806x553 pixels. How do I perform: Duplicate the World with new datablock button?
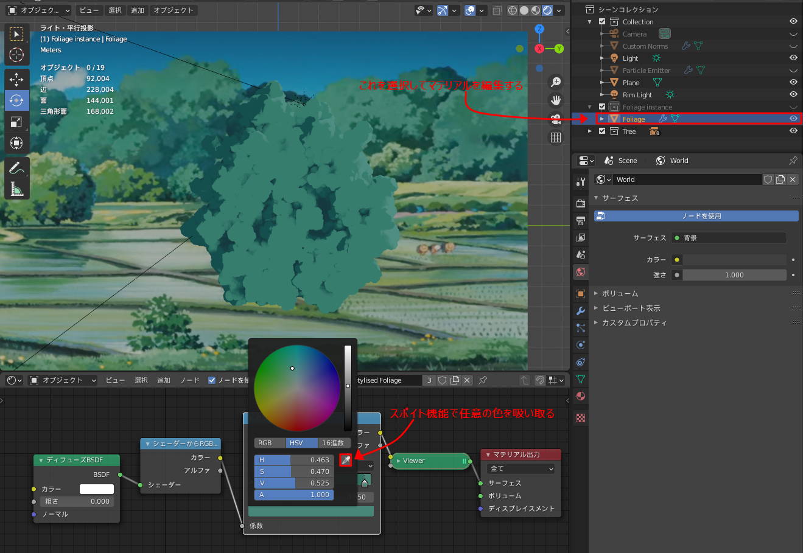click(x=780, y=179)
